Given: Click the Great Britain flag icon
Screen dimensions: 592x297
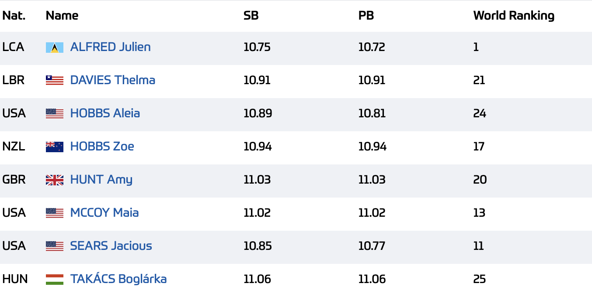Looking at the screenshot, I should 55,180.
